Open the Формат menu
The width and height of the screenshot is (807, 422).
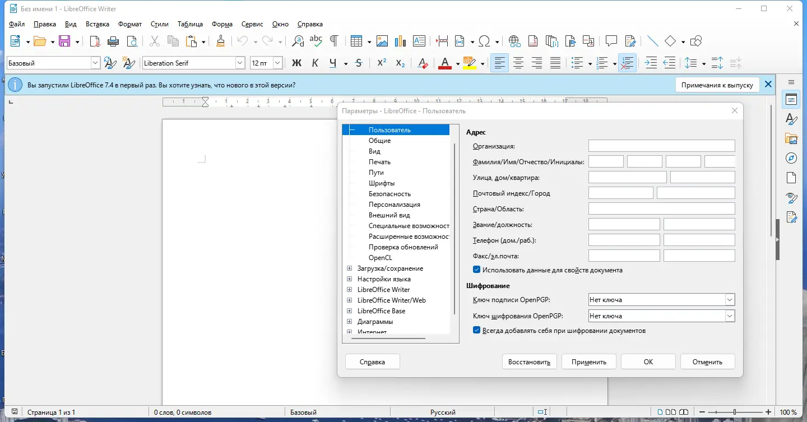click(130, 24)
